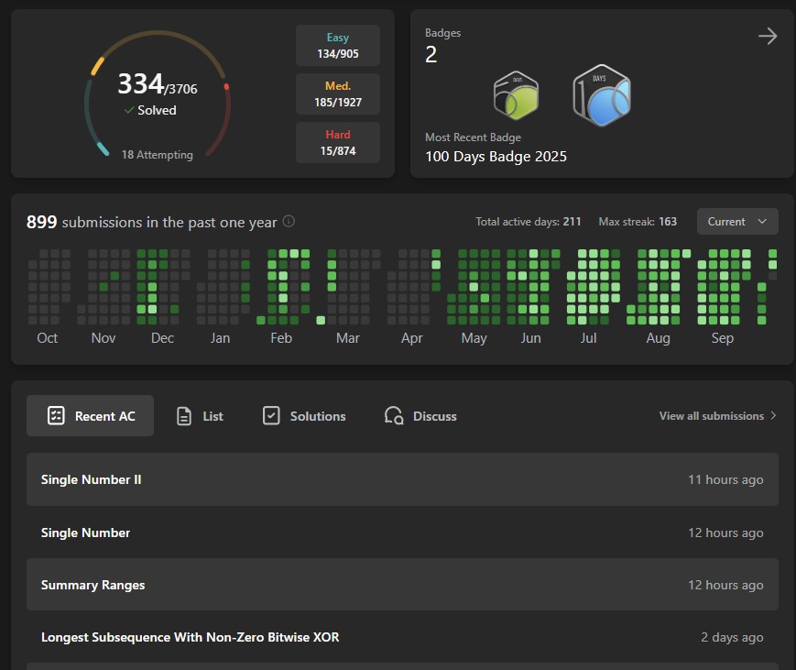Click '2 days ago' timestamp
The image size is (796, 670).
pyautogui.click(x=732, y=637)
